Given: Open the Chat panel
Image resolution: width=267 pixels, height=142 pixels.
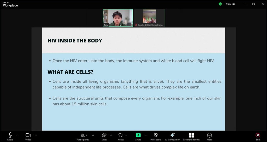Looking at the screenshot, I should tap(104, 137).
